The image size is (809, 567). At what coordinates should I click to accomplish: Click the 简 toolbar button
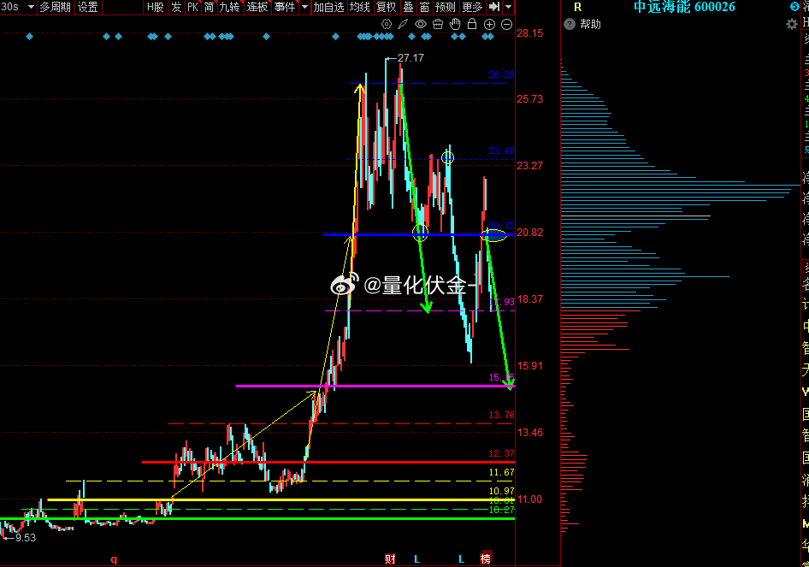pyautogui.click(x=209, y=7)
